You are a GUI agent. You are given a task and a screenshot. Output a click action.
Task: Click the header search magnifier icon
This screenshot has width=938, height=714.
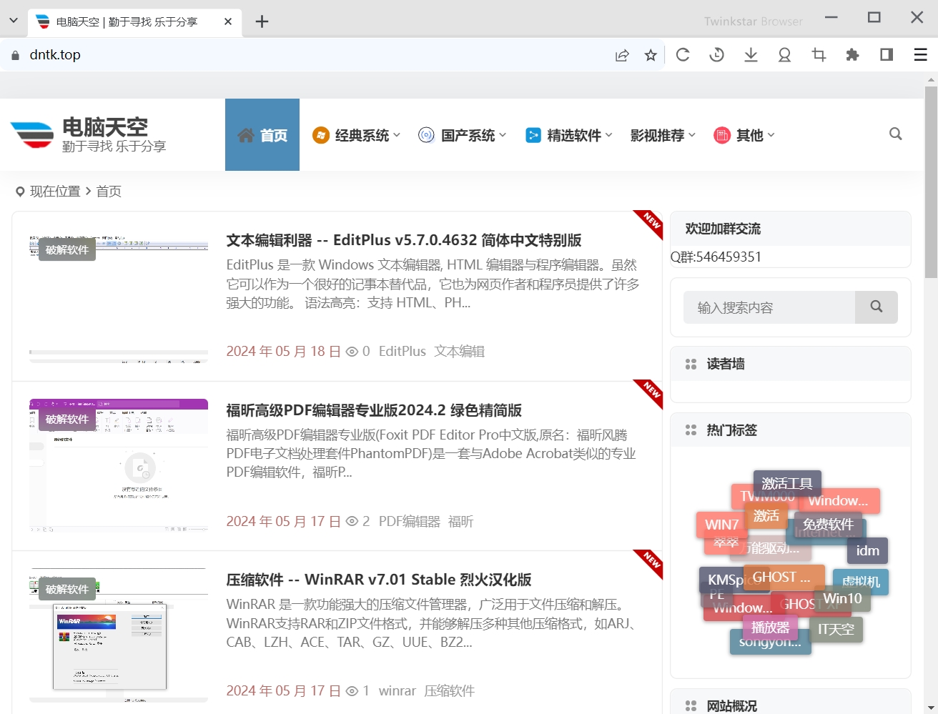point(895,134)
